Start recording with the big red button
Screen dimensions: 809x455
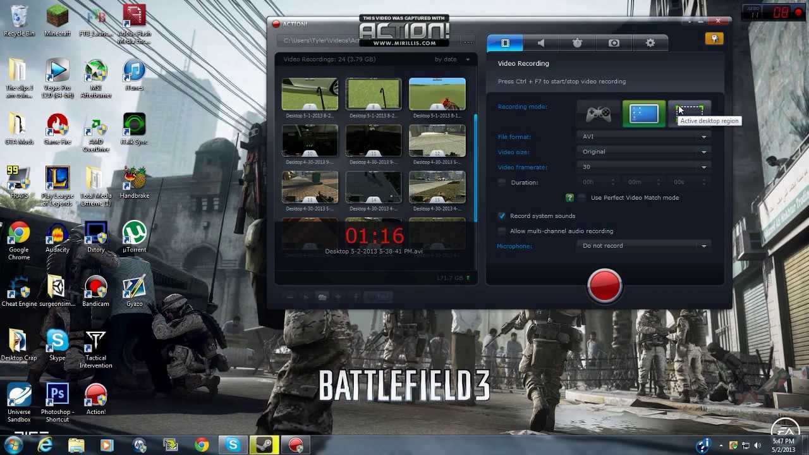(x=604, y=286)
